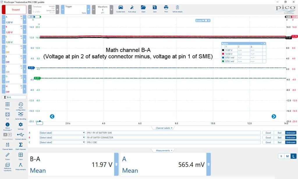Edit RV AT SAFTEY CONNECTOR field
This screenshot has width=298, height=179.
(x=173, y=137)
